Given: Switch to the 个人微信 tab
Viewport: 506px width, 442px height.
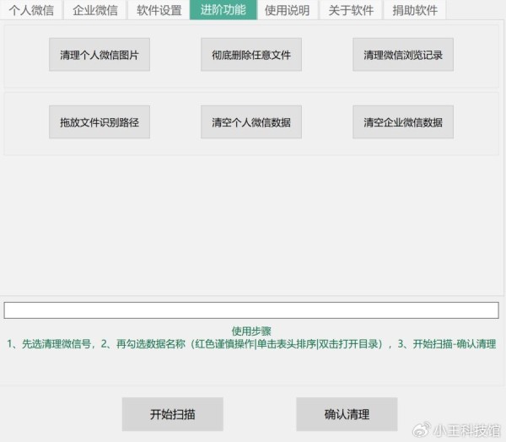Looking at the screenshot, I should pyautogui.click(x=31, y=10).
